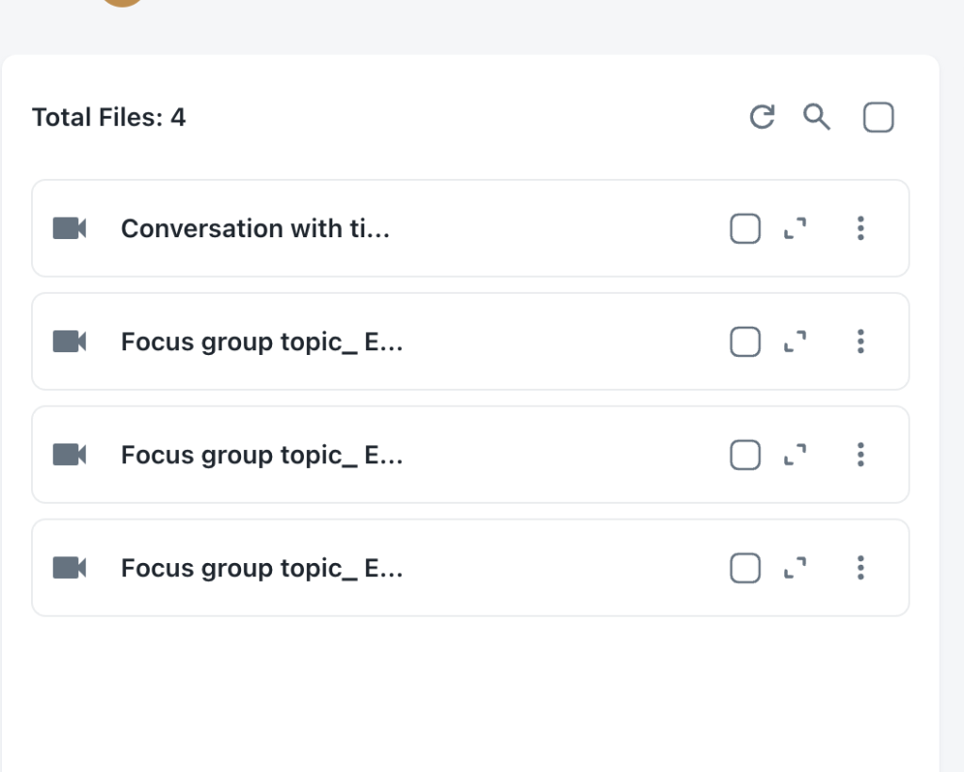
Task: Select checkbox of first Focus group file
Action: [745, 342]
